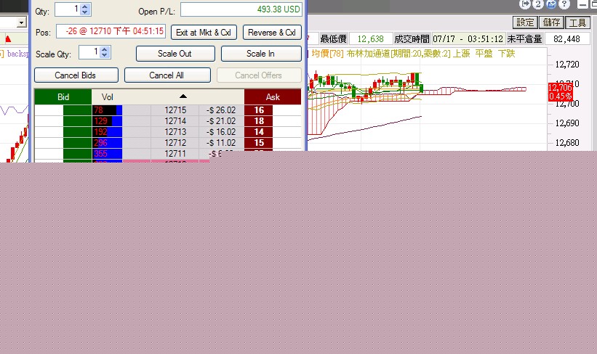Click the P/L value -$ 21.02

(x=221, y=121)
